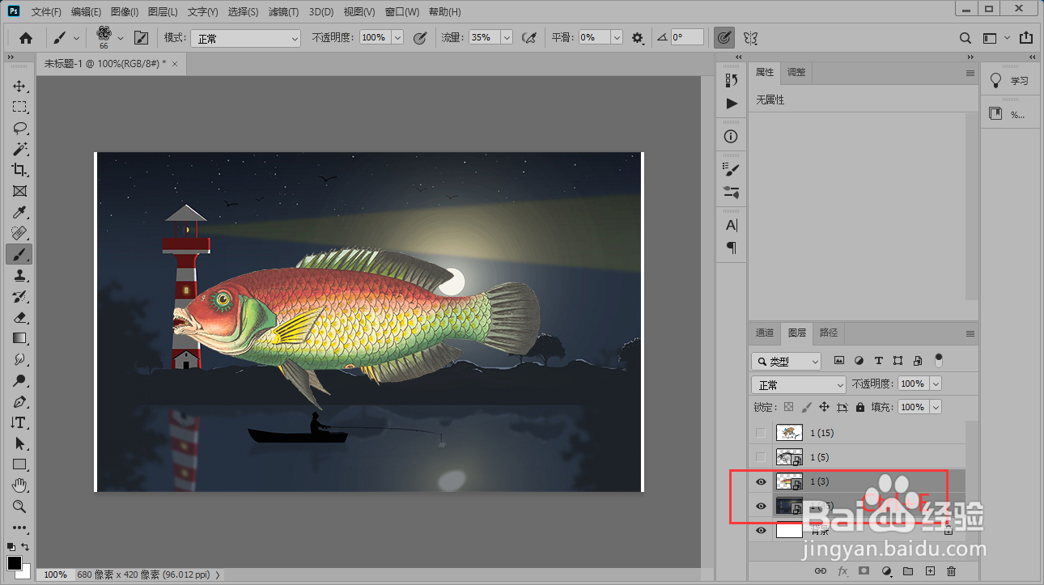Open the Character panel icon

[x=732, y=225]
